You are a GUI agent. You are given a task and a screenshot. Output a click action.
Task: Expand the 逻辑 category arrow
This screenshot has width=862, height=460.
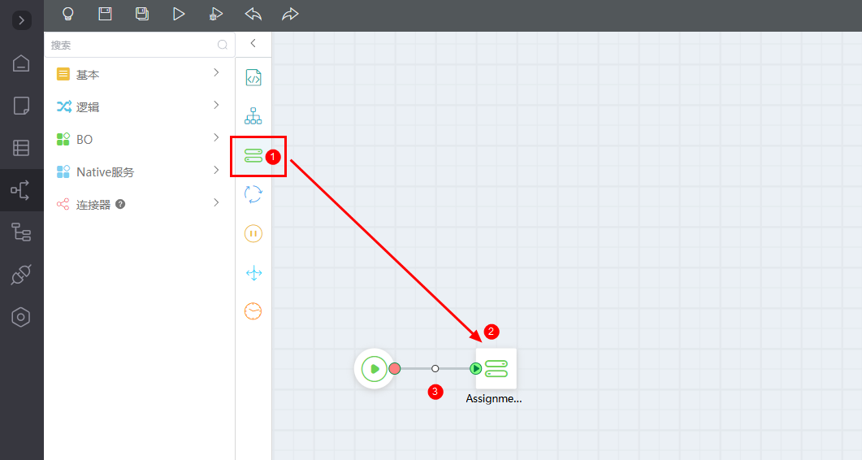point(216,105)
